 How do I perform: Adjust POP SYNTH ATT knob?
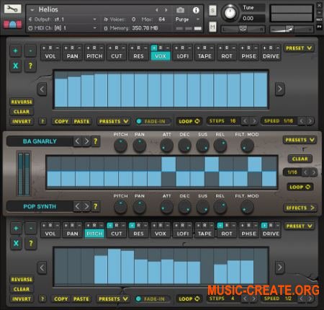point(166,207)
